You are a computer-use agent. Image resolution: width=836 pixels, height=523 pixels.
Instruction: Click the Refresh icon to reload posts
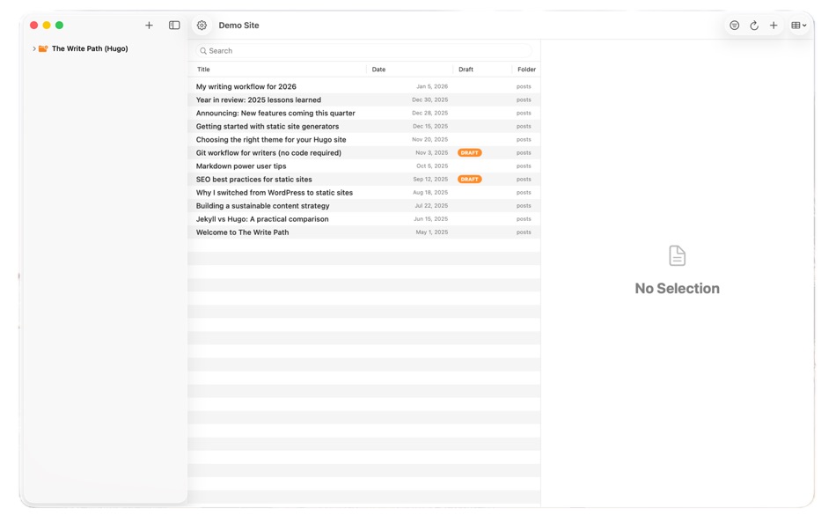pyautogui.click(x=754, y=25)
